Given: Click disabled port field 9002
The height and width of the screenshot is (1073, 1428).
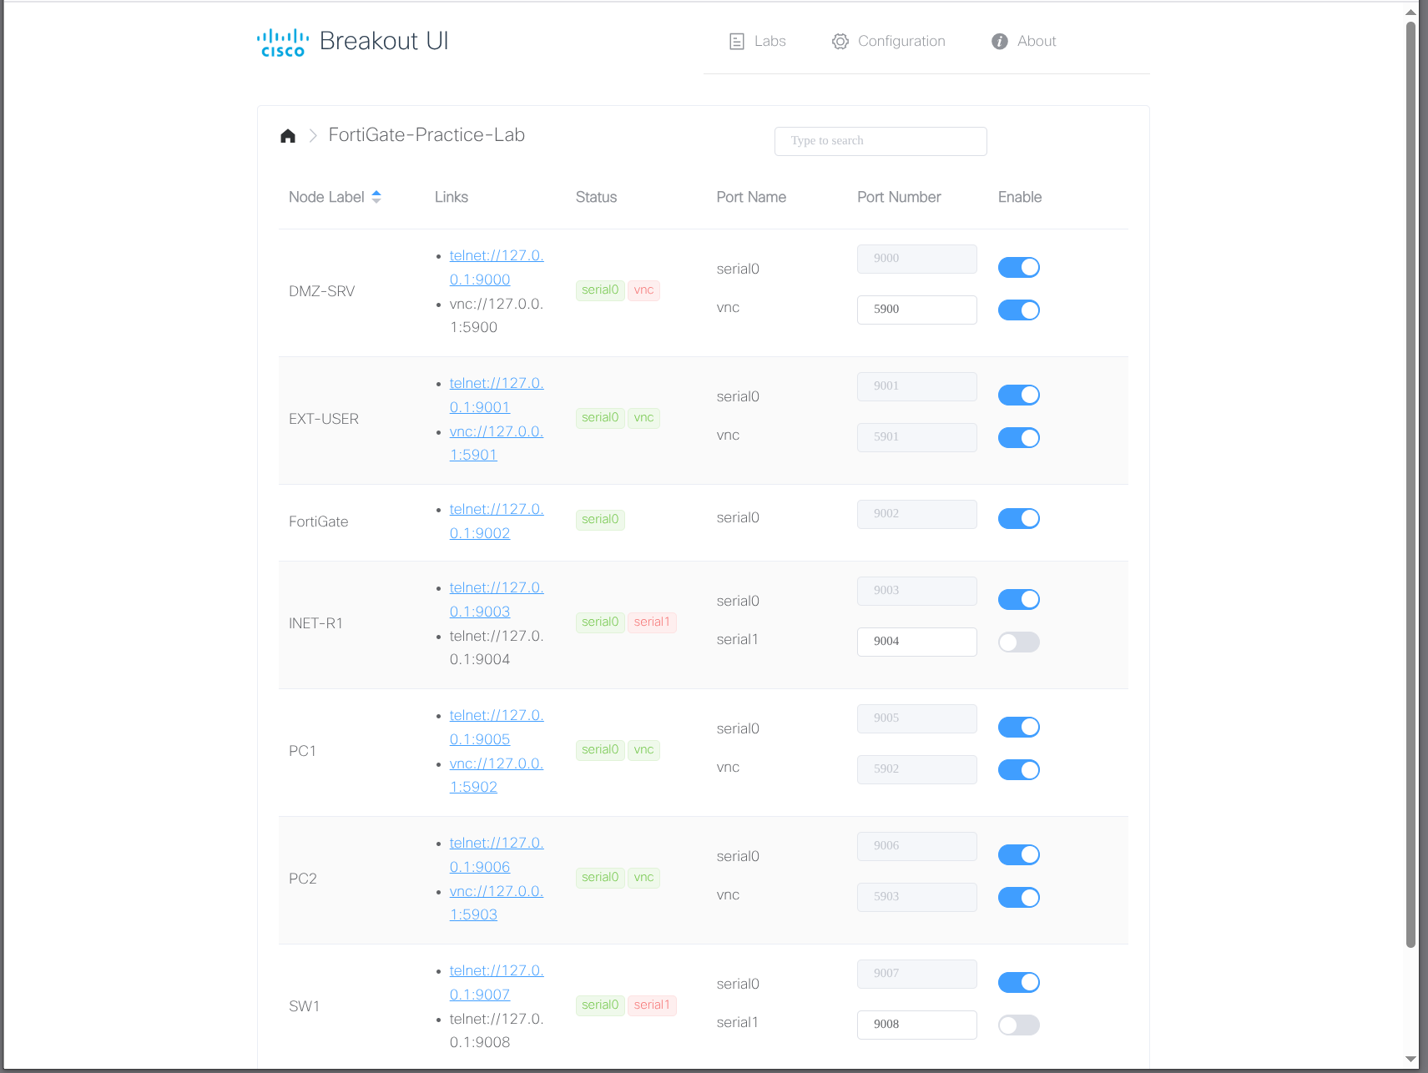Looking at the screenshot, I should pyautogui.click(x=916, y=514).
